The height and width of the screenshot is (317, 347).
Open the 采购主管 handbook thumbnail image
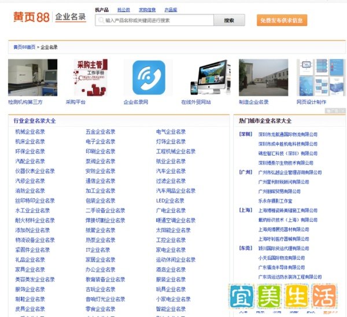point(91,78)
